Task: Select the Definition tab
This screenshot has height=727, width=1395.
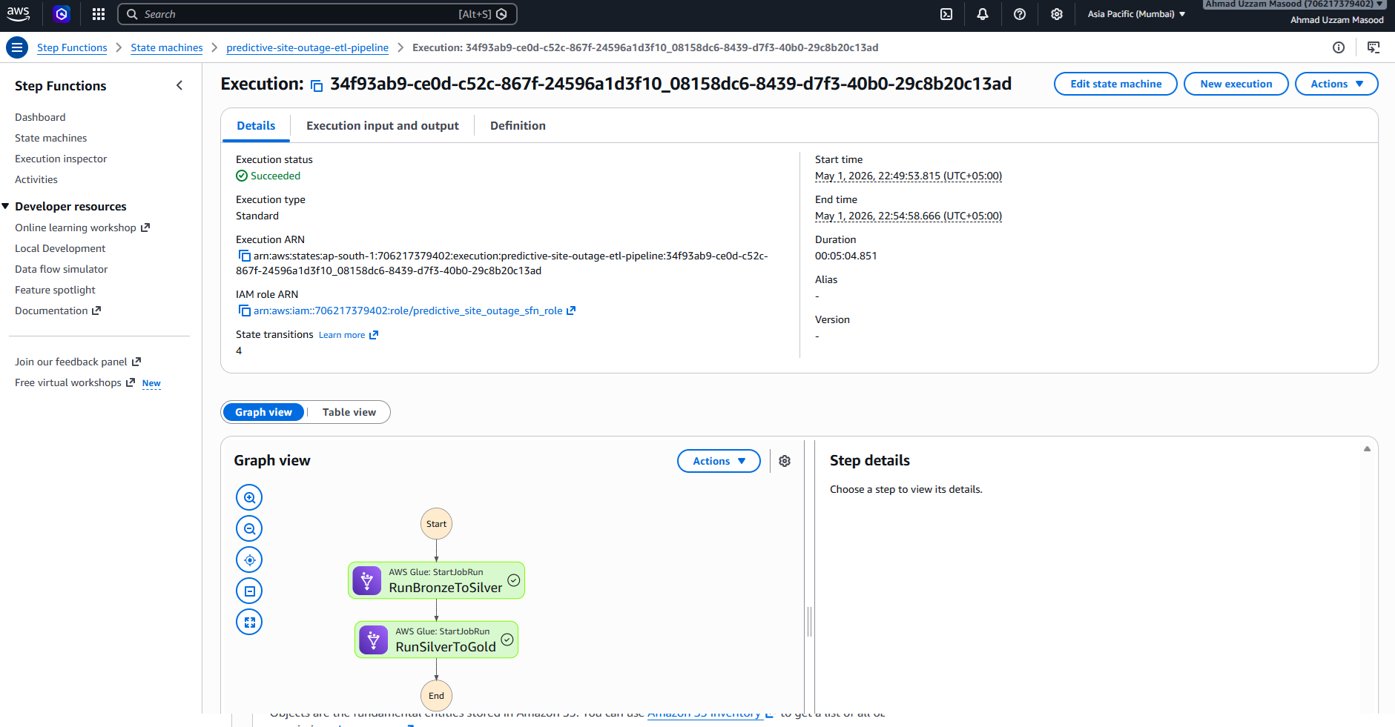Action: coord(518,126)
